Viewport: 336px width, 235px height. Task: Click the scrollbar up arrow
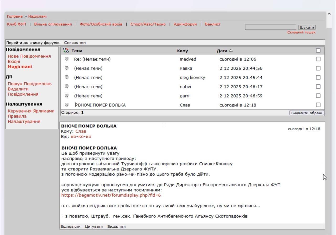[329, 14]
